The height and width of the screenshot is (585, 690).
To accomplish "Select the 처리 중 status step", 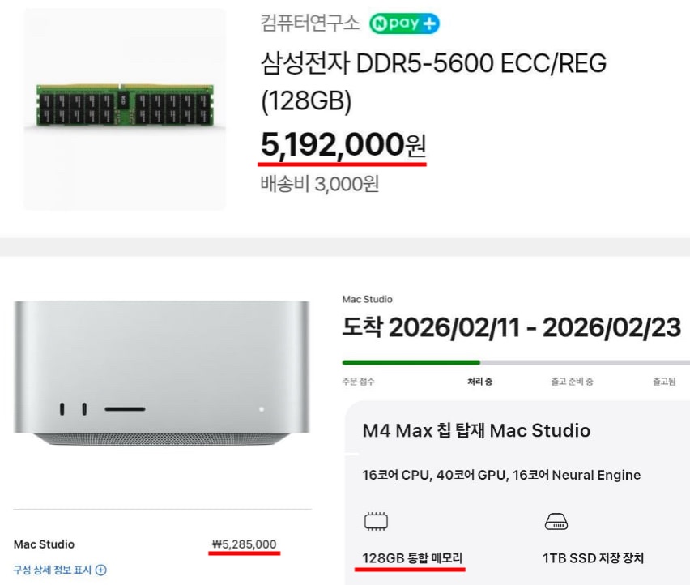I will coord(479,382).
